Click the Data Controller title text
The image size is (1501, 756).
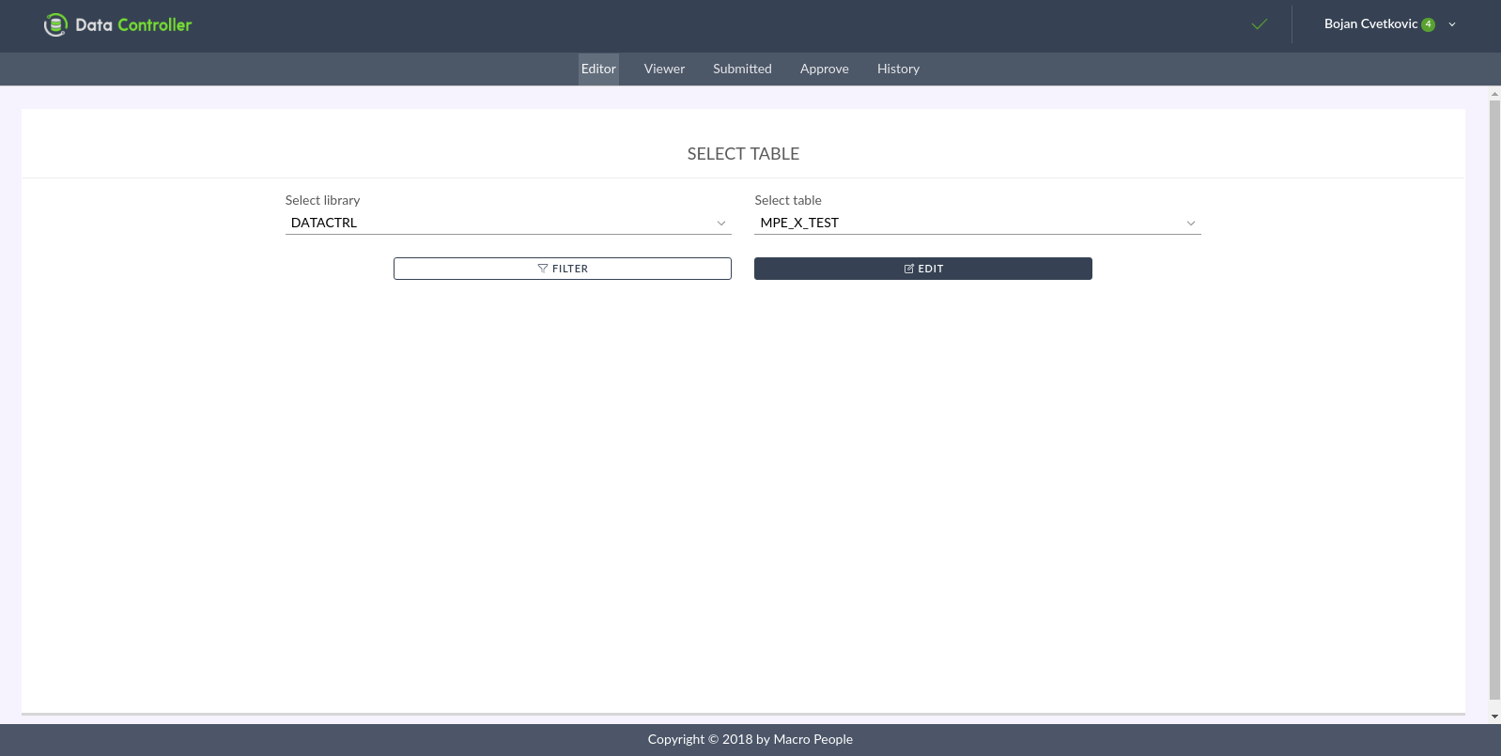pos(133,25)
